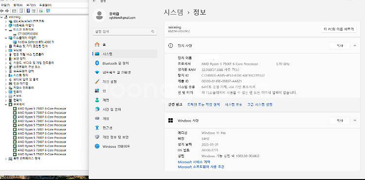Click the Windows logo beside Windows 사양
This screenshot has height=180, width=365.
[170, 121]
